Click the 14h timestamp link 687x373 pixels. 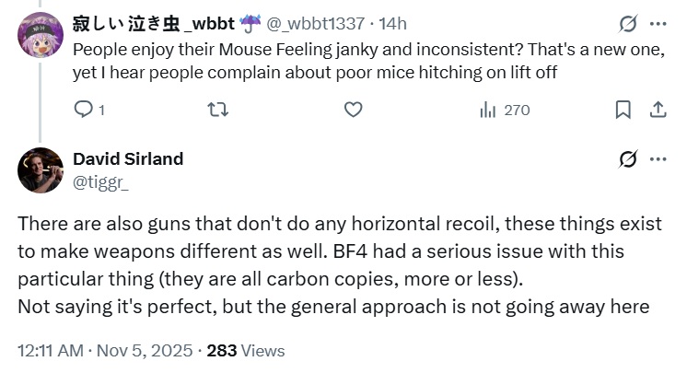coord(392,23)
